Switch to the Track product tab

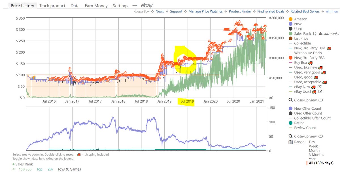tap(52, 6)
